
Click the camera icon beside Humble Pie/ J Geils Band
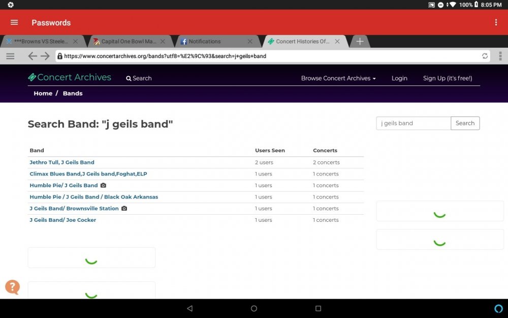103,185
